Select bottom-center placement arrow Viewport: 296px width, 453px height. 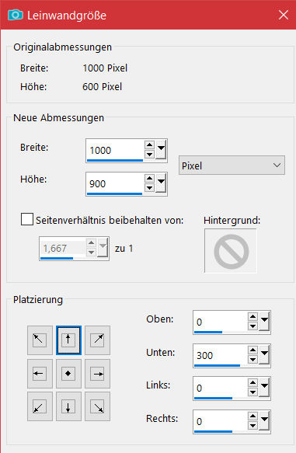(68, 406)
